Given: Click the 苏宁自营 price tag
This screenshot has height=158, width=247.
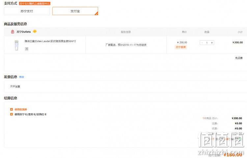Looking at the screenshot, I should click(x=181, y=47).
